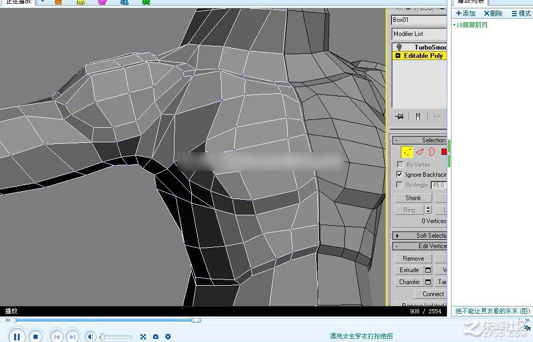Add an item to the playlist with 添加
Screen dimensions: 533x342
(466, 13)
